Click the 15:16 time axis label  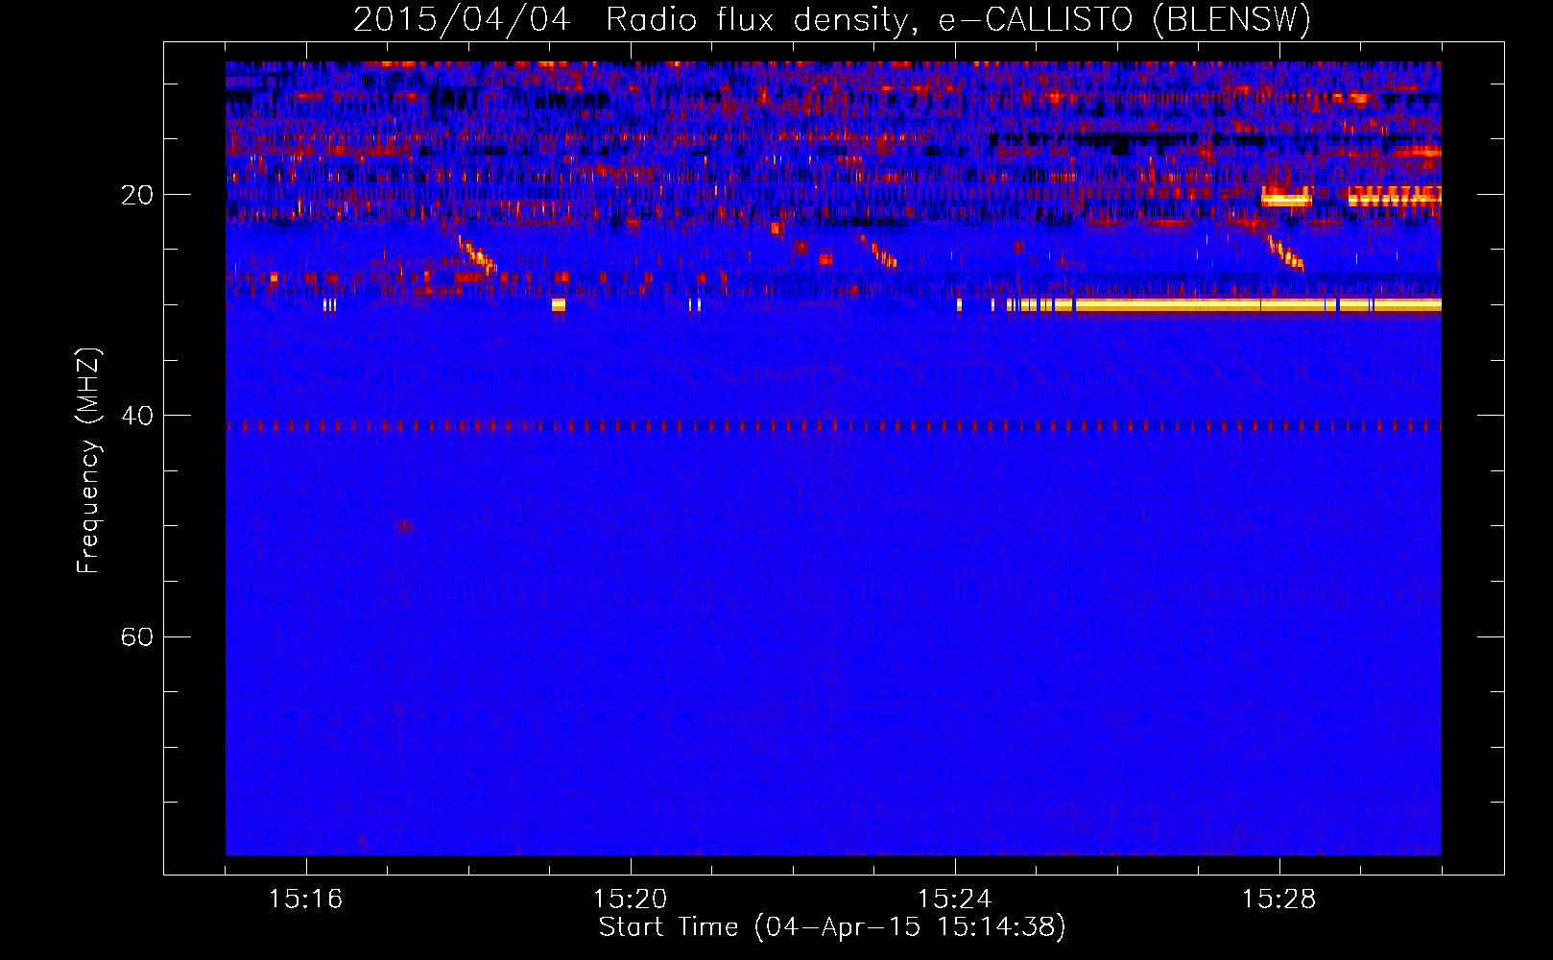pos(306,900)
